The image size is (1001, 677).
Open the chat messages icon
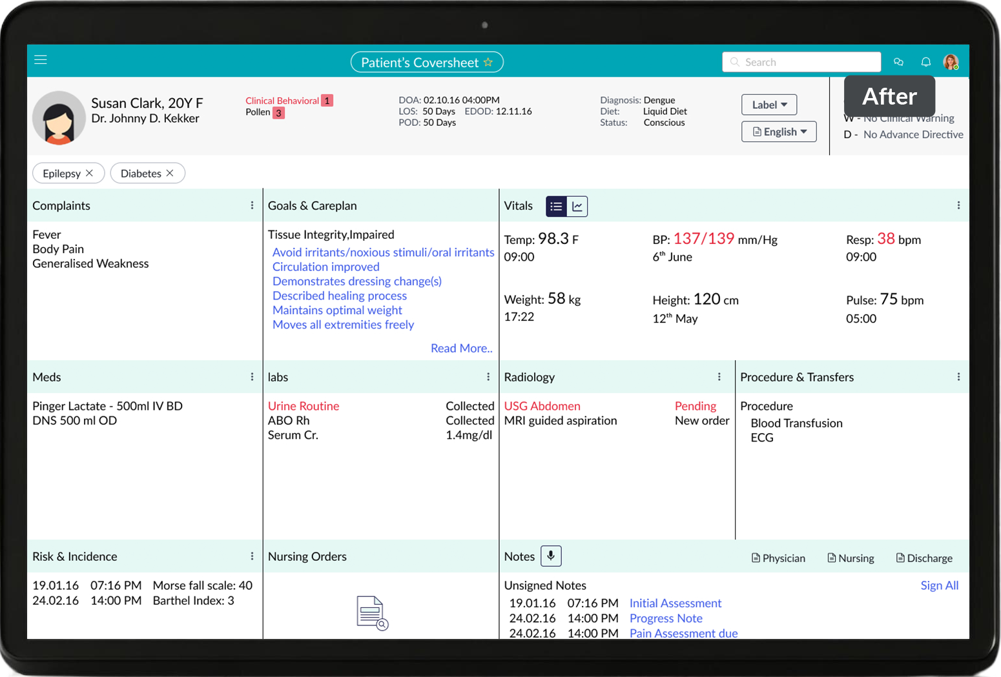[898, 62]
